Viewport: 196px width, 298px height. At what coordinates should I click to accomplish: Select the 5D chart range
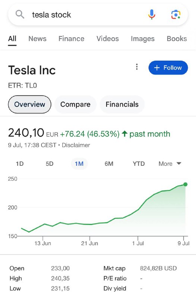click(50, 164)
